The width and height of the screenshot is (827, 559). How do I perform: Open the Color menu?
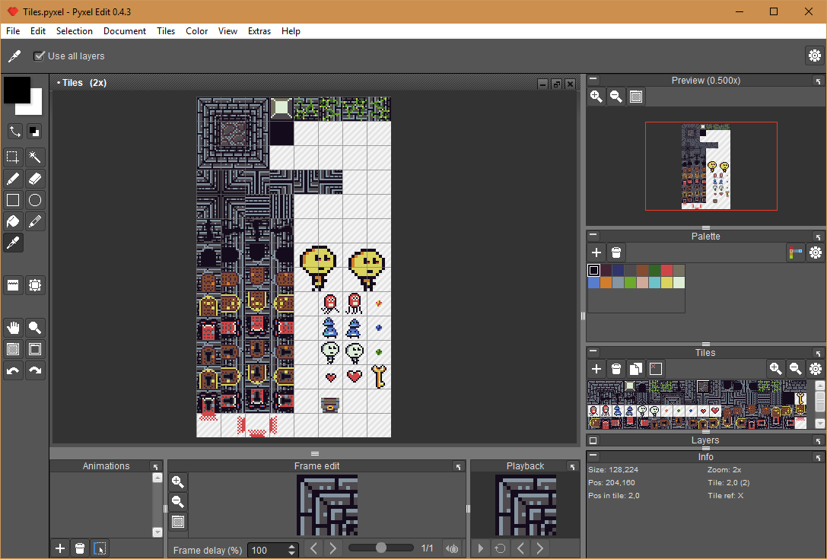pyautogui.click(x=197, y=31)
